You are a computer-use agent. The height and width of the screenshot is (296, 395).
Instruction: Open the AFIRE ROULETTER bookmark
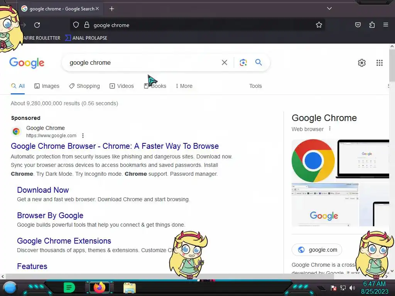[42, 38]
